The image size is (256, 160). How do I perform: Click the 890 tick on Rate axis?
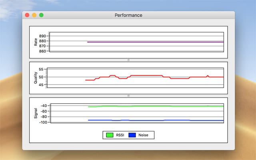(43, 36)
